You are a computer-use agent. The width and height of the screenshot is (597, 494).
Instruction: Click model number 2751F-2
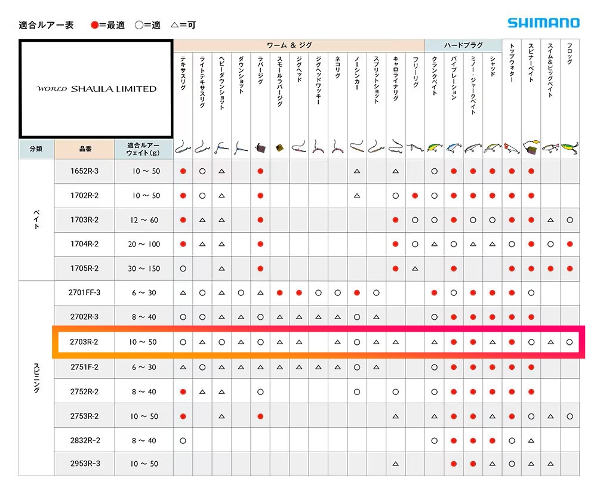pos(84,368)
